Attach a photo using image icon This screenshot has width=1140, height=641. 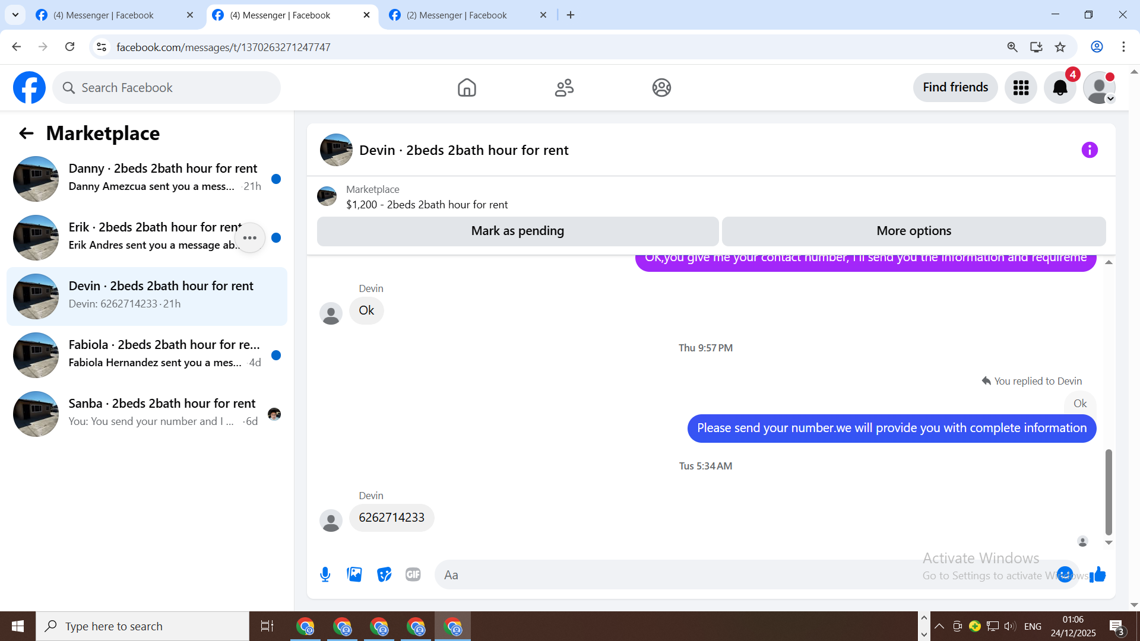click(354, 575)
